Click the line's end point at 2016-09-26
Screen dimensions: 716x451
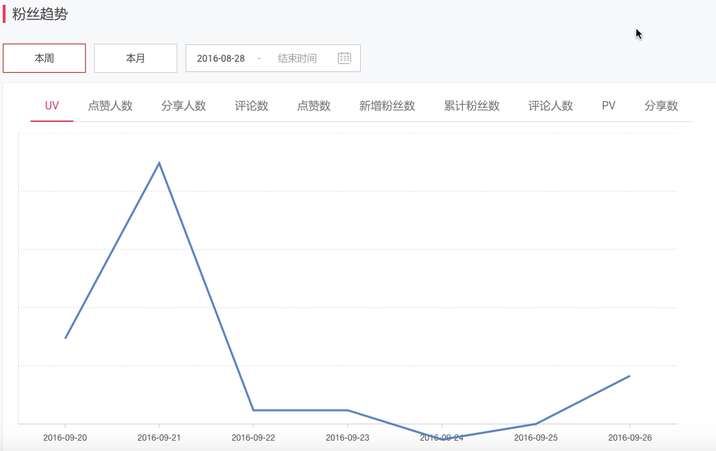click(x=629, y=376)
